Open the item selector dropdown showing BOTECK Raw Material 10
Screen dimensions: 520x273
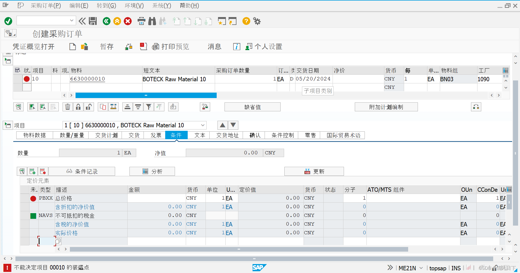tap(203, 125)
